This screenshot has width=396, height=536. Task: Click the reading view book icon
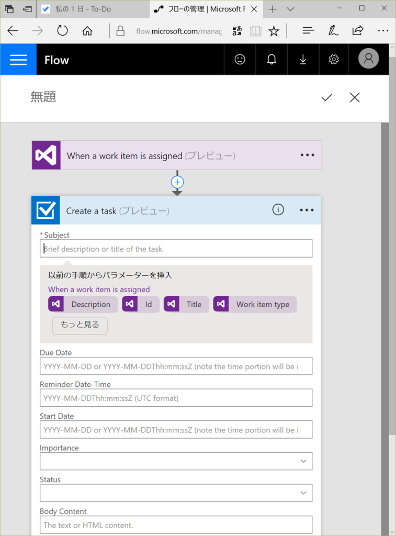coord(256,31)
